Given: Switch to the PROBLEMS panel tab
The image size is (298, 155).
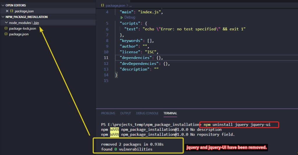Looking at the screenshot, I should (108, 113).
